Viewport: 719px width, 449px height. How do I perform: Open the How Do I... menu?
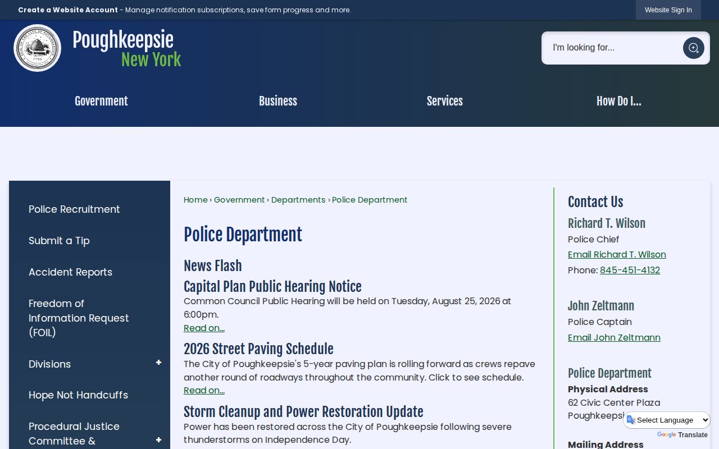pyautogui.click(x=618, y=102)
